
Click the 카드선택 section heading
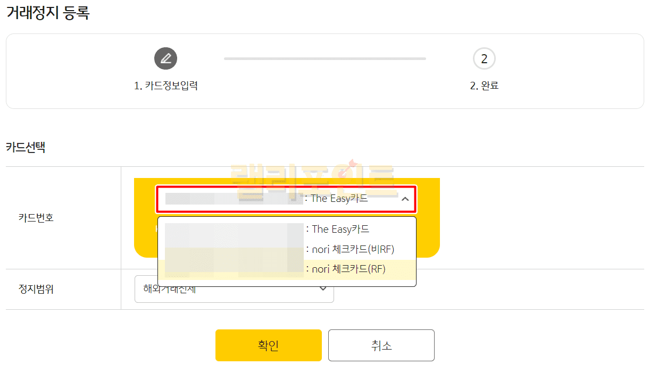[x=26, y=147]
